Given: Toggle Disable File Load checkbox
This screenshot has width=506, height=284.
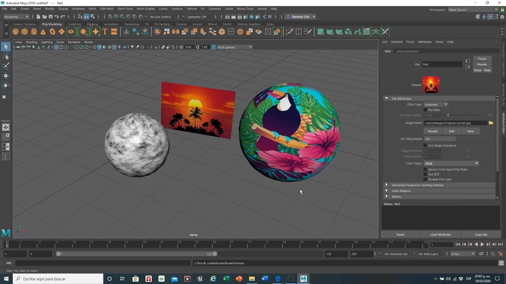Looking at the screenshot, I should (425, 179).
